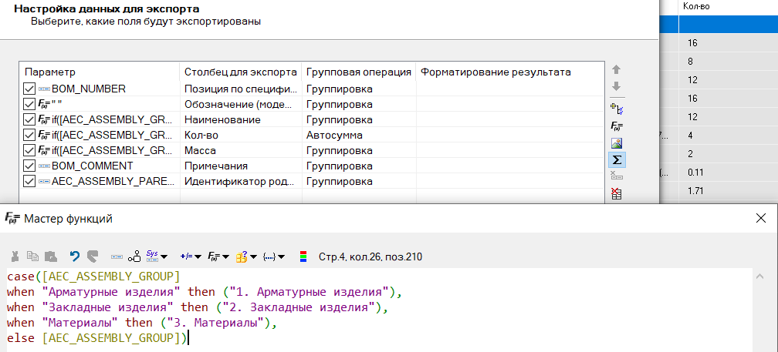Open the F(x) functions dropdown
The image size is (778, 352).
218,256
